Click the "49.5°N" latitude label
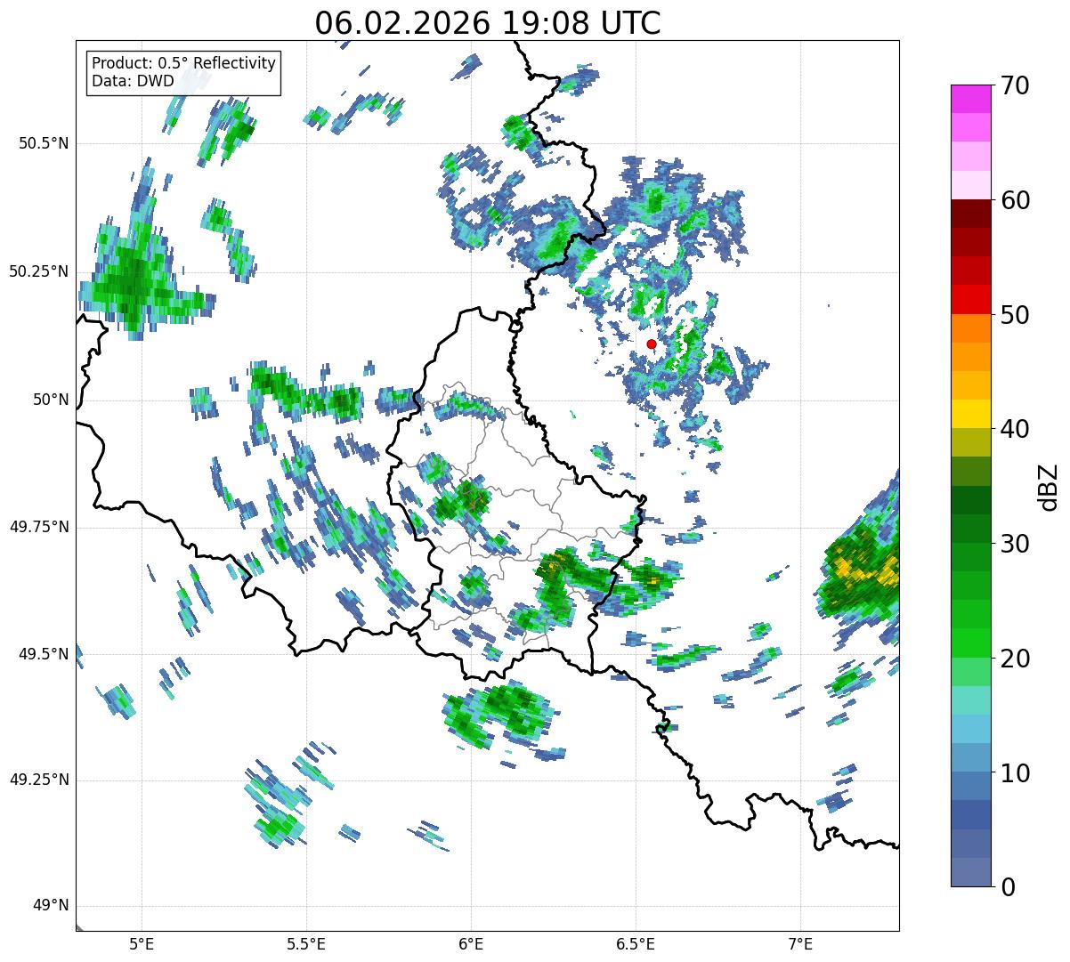The image size is (1070, 962). point(44,654)
